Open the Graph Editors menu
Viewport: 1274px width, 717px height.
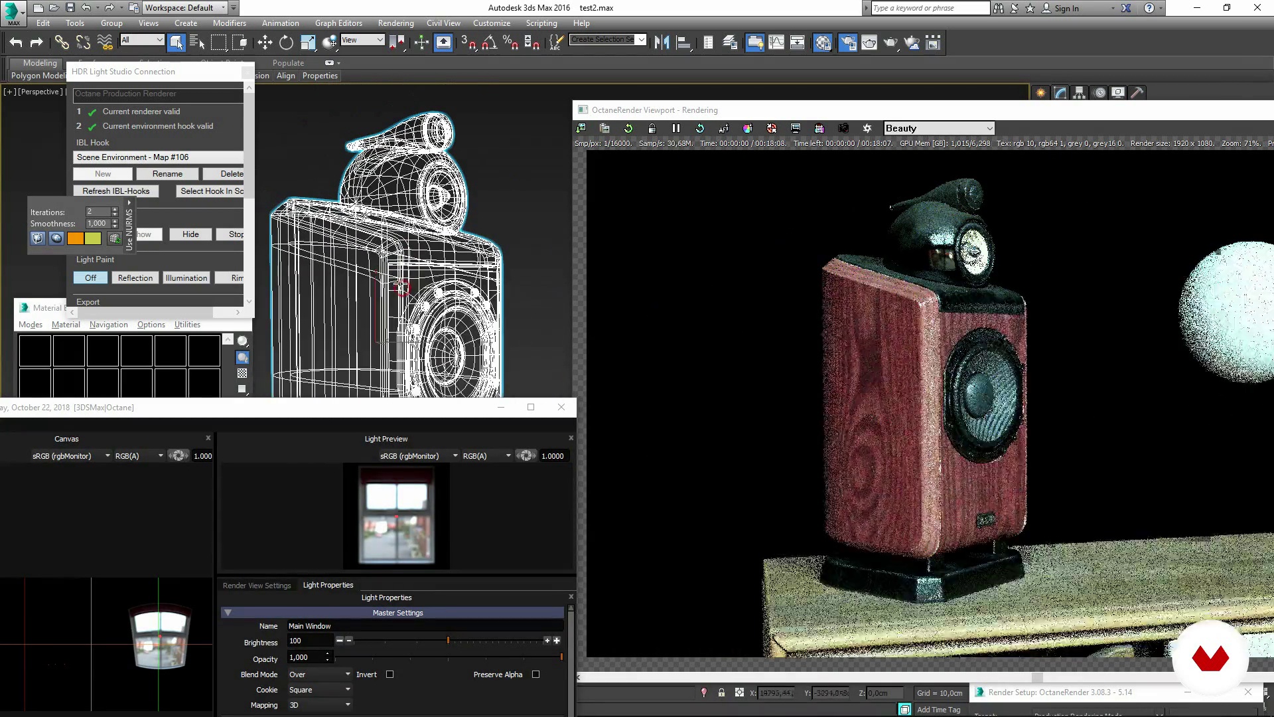pos(338,23)
